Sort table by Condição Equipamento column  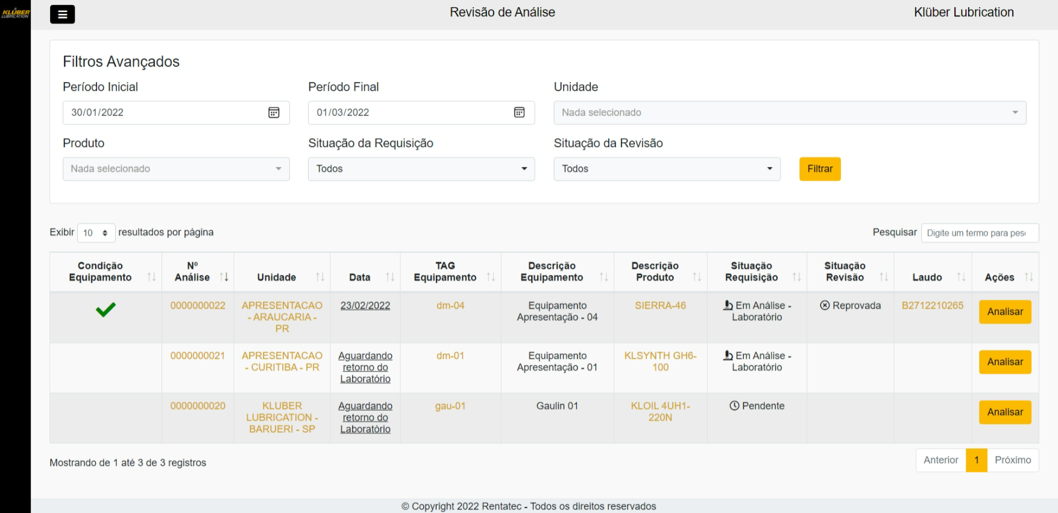coord(151,277)
